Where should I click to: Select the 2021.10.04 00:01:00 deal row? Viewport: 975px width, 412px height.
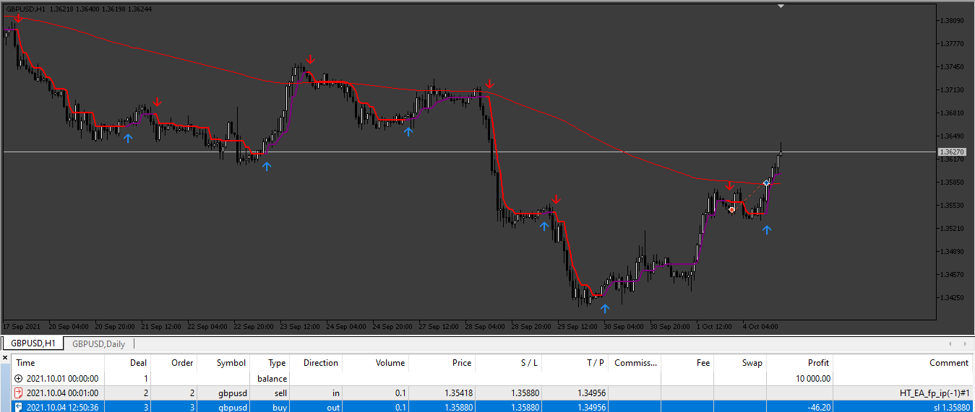coord(491,393)
